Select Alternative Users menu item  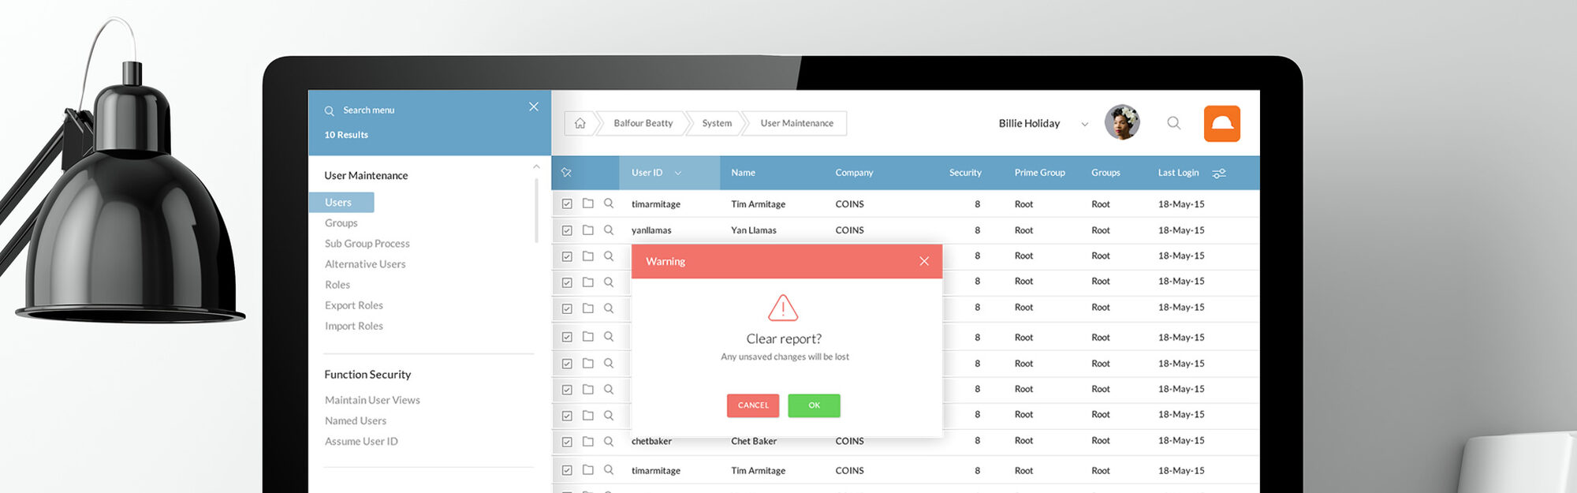pos(365,264)
